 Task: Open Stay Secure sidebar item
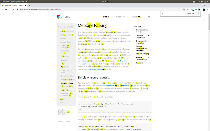coord(65,57)
